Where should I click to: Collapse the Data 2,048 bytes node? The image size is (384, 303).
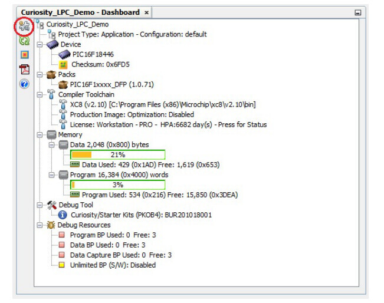pos(52,145)
